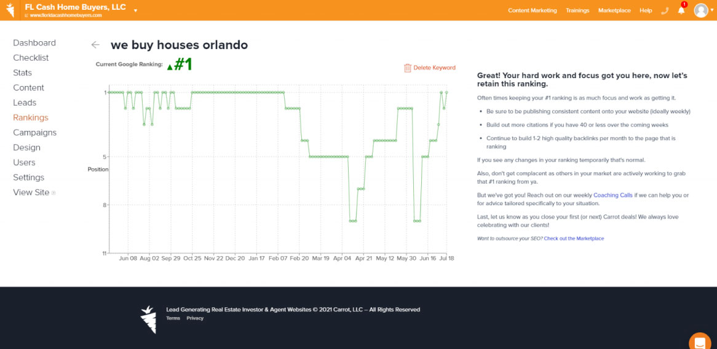
Task: Select Dashboard in the sidebar
Action: point(34,43)
